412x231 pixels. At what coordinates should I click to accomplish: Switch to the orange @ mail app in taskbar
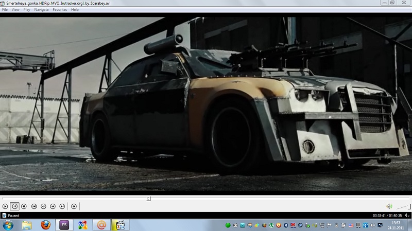101,225
